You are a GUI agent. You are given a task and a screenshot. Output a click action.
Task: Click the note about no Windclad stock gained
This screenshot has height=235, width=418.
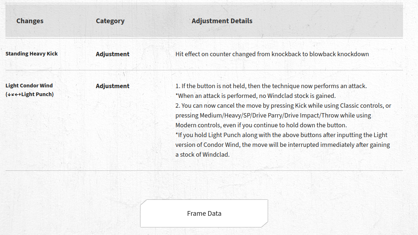(255, 96)
